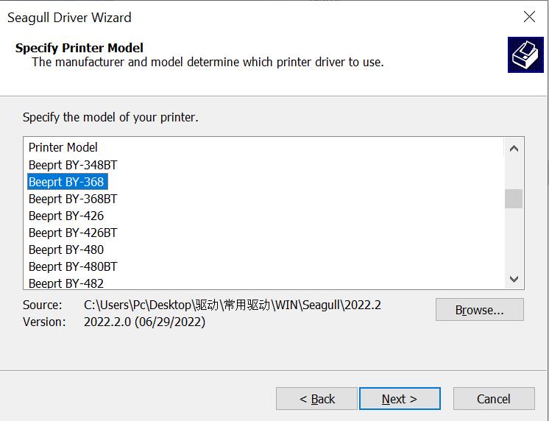Cancel the Seagull Driver Wizard
The width and height of the screenshot is (549, 421).
pos(494,399)
